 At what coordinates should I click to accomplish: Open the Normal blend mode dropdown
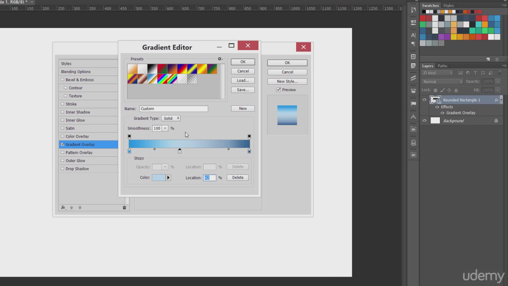pyautogui.click(x=442, y=82)
